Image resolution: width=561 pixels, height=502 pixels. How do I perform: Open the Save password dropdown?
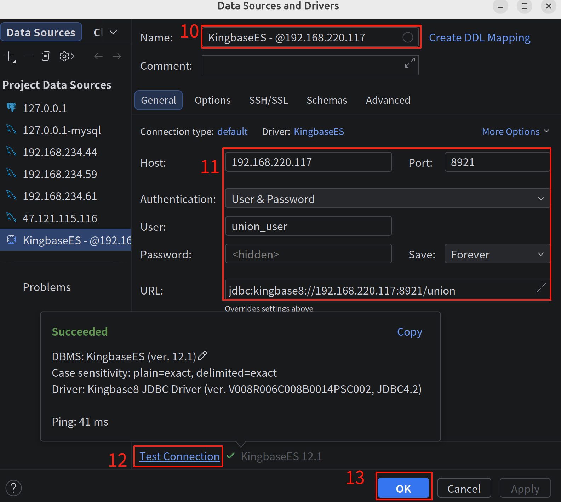[497, 254]
